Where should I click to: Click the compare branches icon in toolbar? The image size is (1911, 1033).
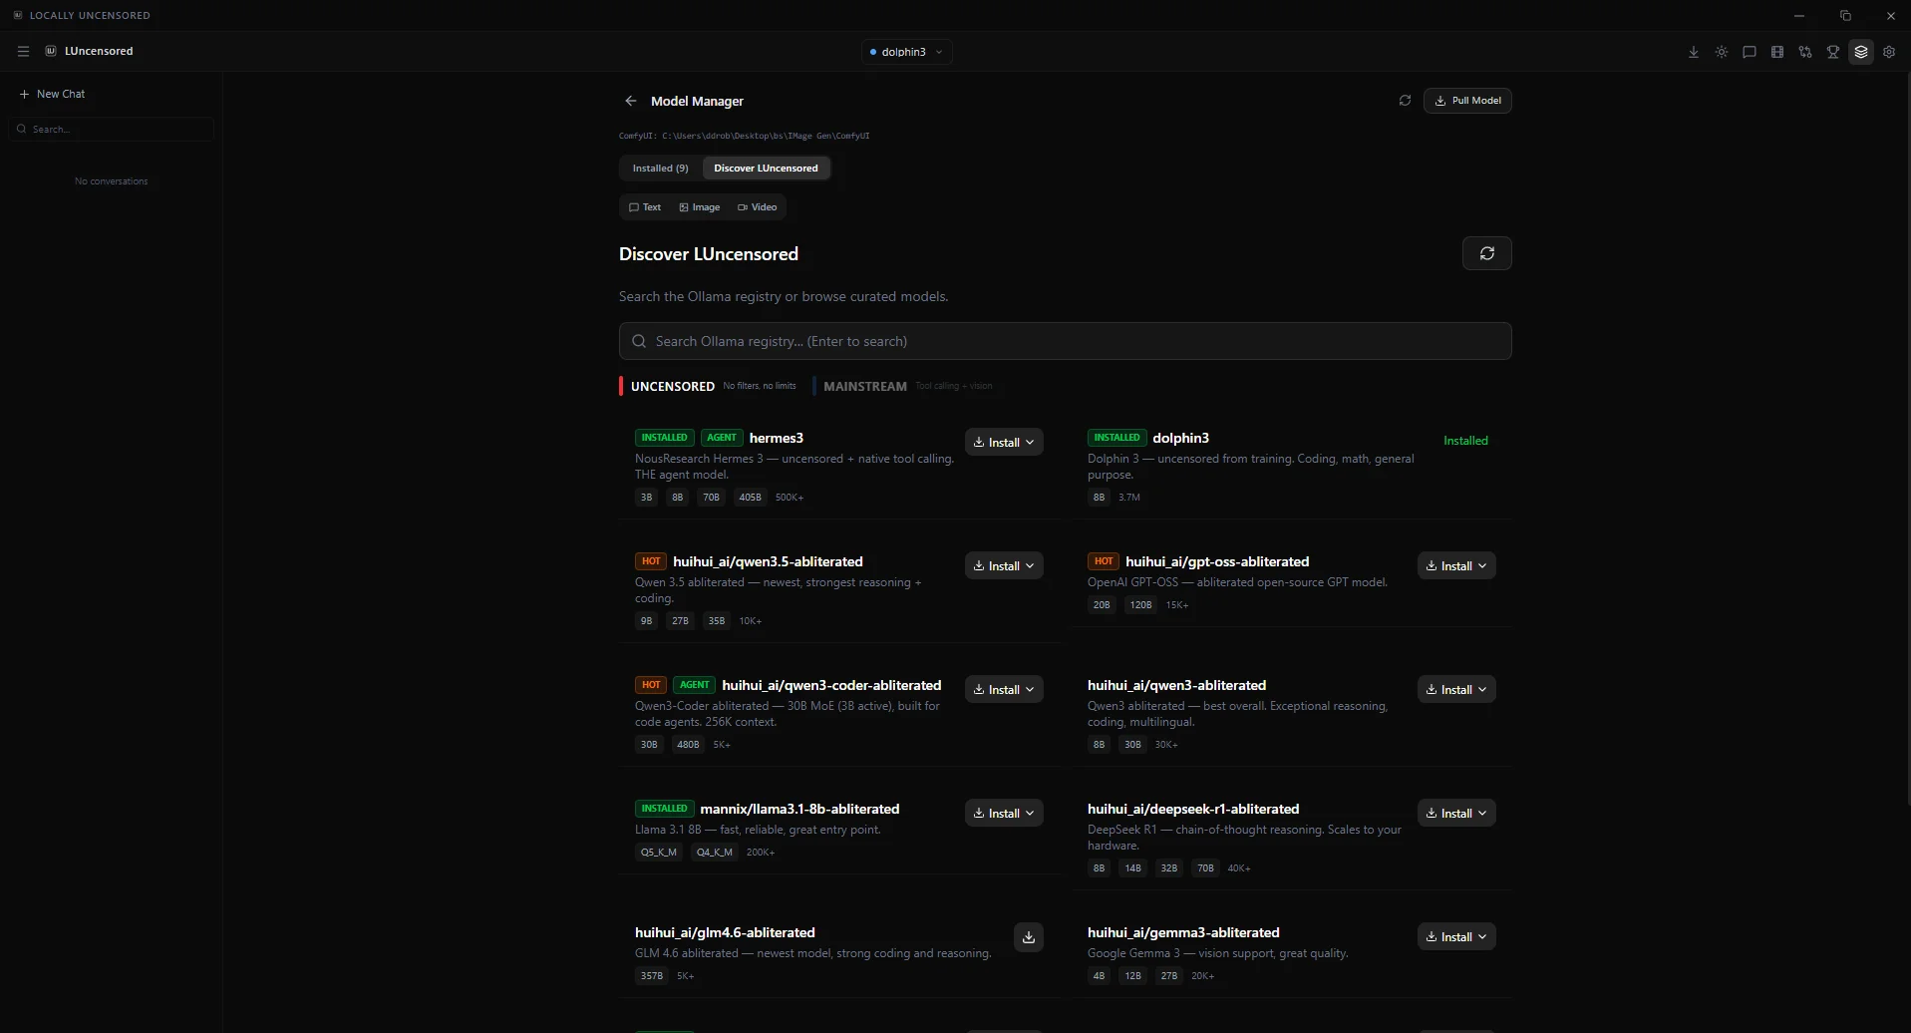pos(1805,52)
